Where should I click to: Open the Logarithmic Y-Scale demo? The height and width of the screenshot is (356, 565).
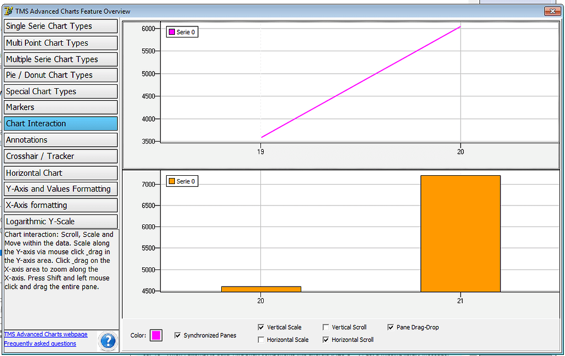tap(61, 220)
